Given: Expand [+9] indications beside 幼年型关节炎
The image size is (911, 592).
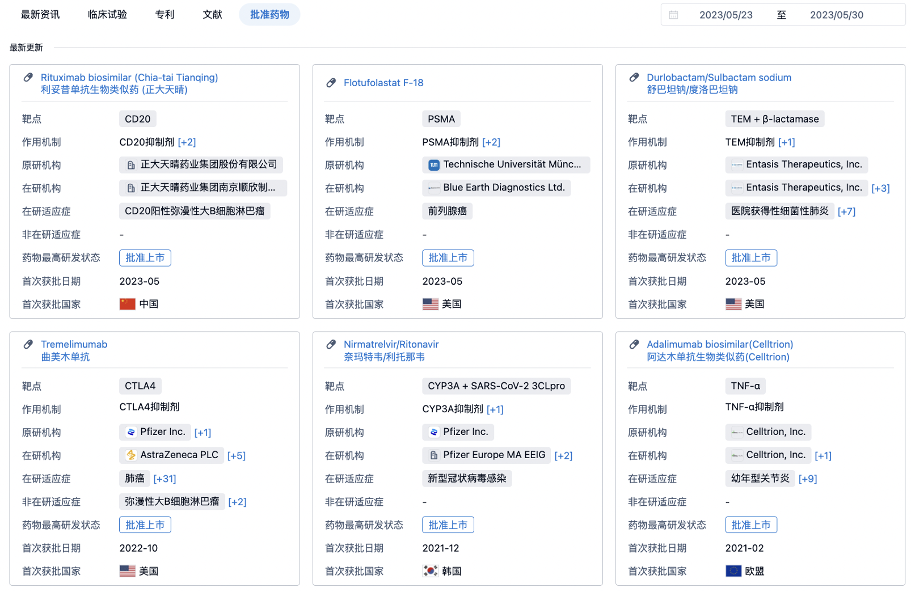Looking at the screenshot, I should (807, 479).
